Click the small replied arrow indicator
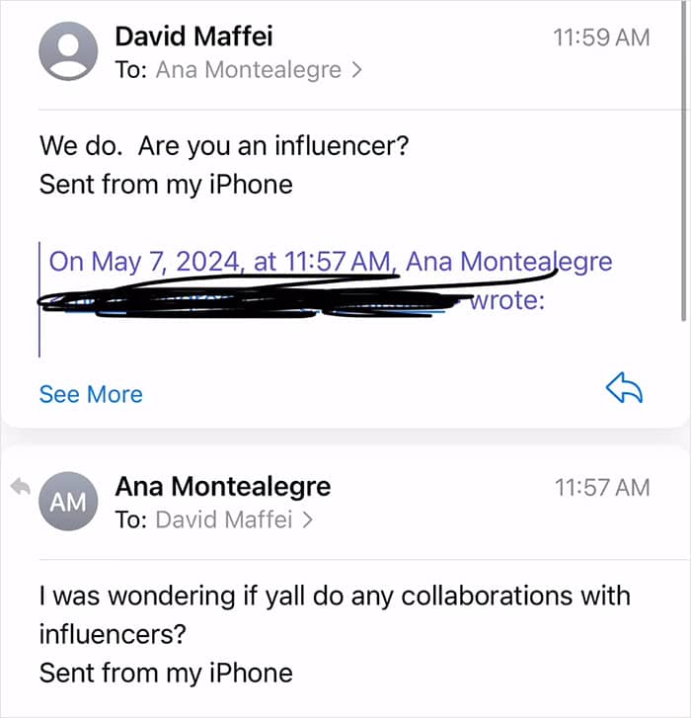This screenshot has height=718, width=691. point(20,485)
